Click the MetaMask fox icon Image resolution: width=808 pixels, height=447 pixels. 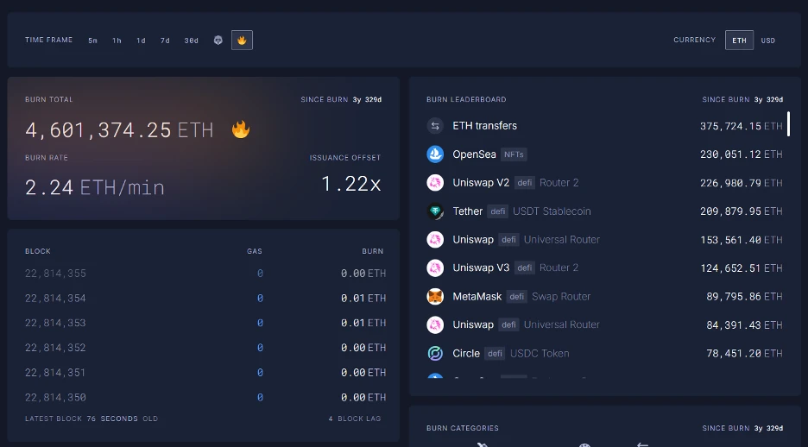click(435, 297)
